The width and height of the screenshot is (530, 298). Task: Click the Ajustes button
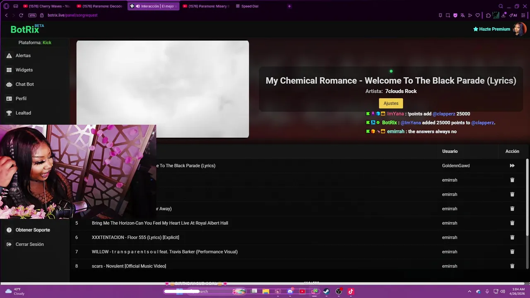coord(391,103)
